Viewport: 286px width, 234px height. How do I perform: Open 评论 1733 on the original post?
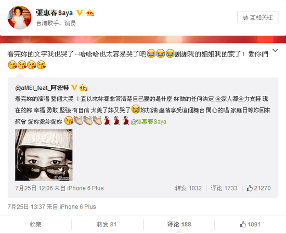click(224, 188)
